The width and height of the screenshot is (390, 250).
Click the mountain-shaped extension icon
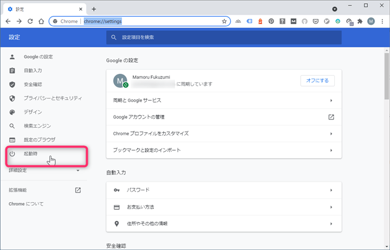(238, 21)
